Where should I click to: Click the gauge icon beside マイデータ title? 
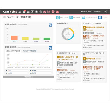point(5,17)
